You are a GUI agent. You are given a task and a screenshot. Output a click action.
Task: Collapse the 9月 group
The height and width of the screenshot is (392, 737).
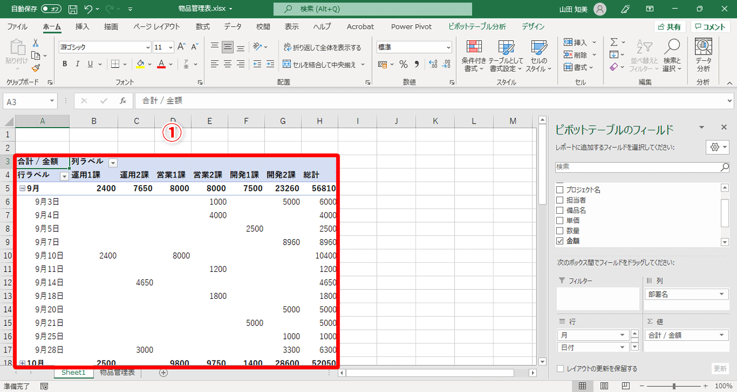click(22, 189)
